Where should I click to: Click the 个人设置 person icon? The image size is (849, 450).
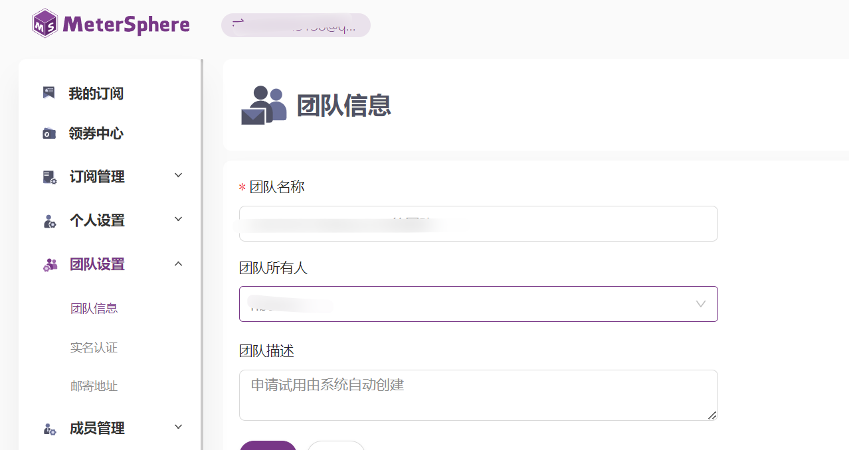48,219
